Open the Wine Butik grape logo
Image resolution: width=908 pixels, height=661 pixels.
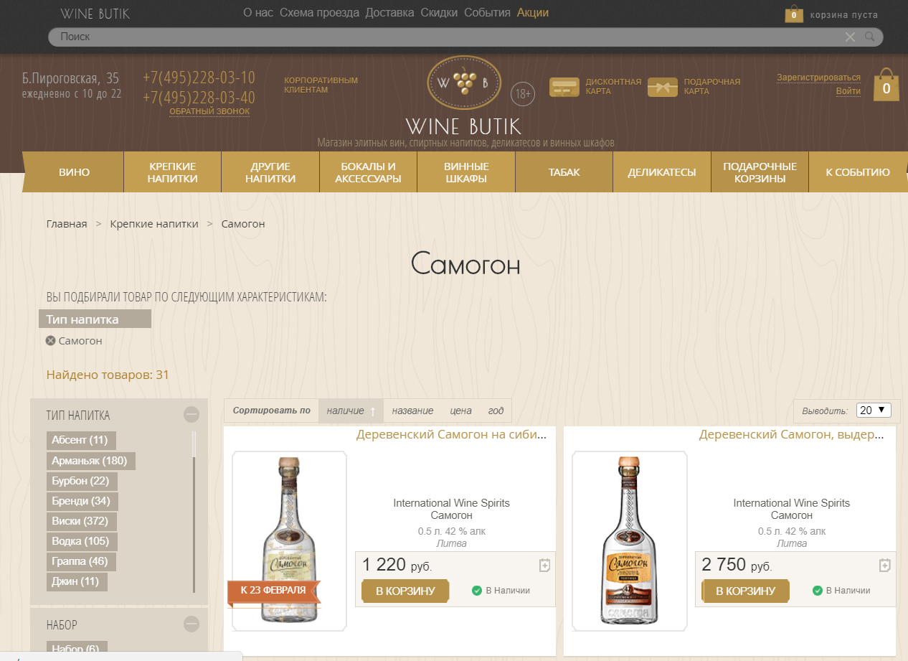464,83
